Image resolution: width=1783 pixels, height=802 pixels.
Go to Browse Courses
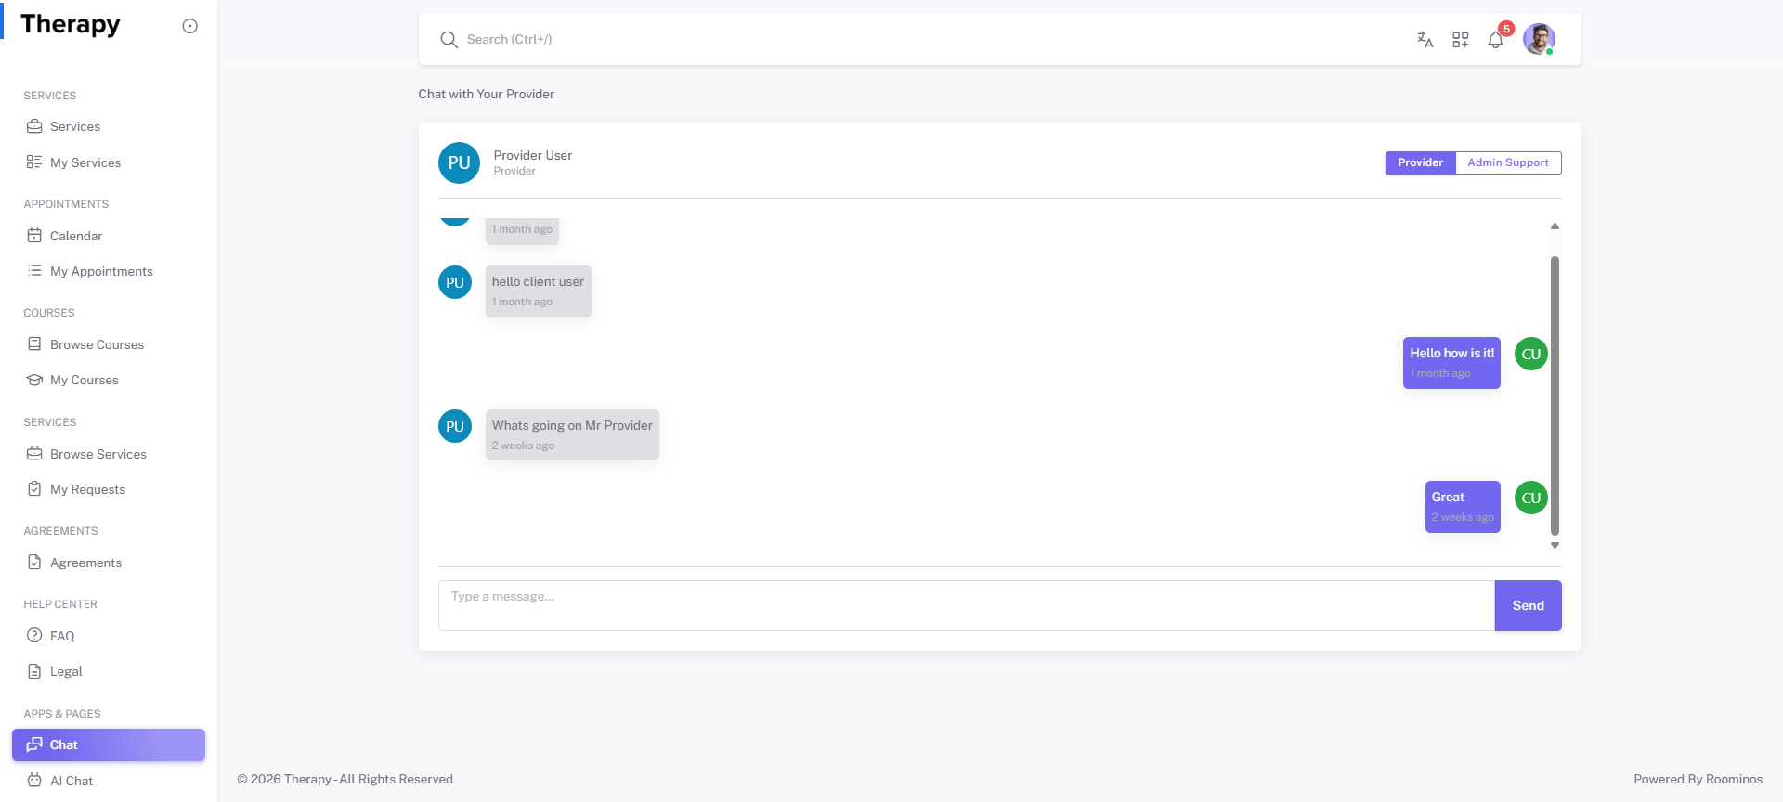point(109,344)
